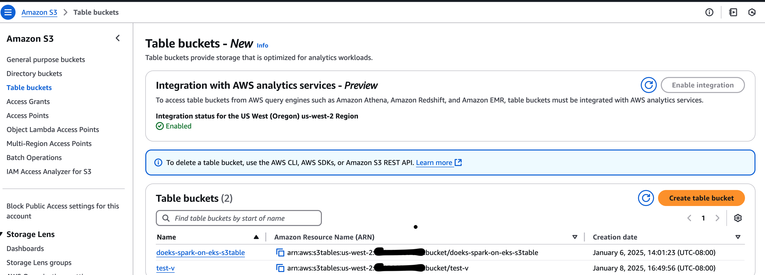Click the info icon in delete notice

coord(158,162)
